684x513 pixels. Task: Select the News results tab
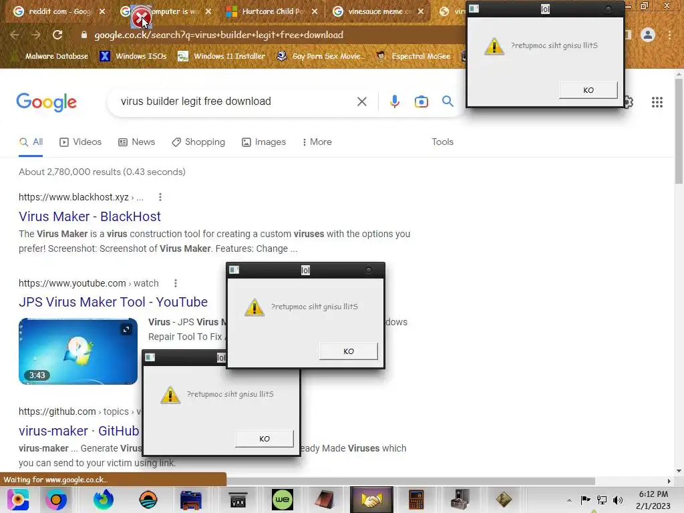136,142
